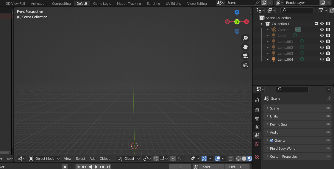The image size is (334, 169).
Task: Open the Global transform orientation dropdown
Action: [129, 159]
